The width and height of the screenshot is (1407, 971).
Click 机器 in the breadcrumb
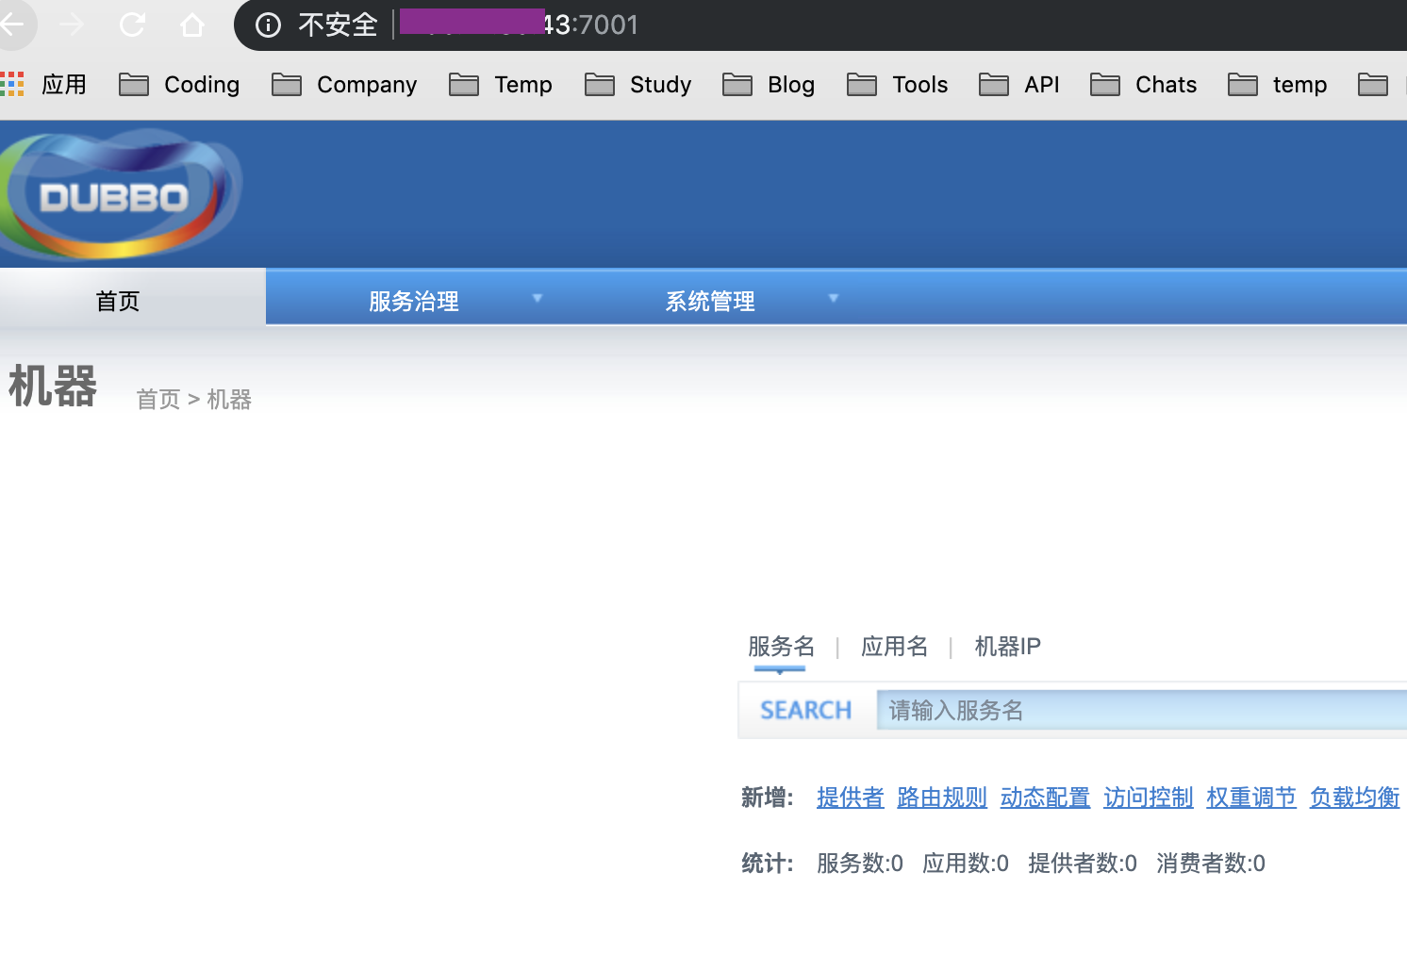pyautogui.click(x=229, y=400)
